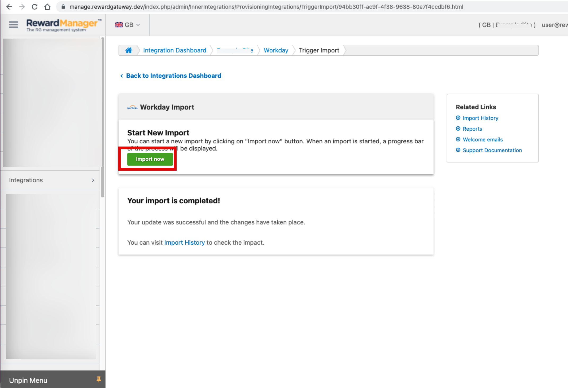Open the Reports related link
The width and height of the screenshot is (568, 388).
472,129
